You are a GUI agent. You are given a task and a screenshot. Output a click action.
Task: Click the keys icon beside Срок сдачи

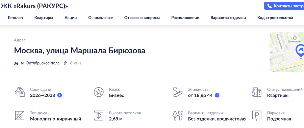point(20,92)
